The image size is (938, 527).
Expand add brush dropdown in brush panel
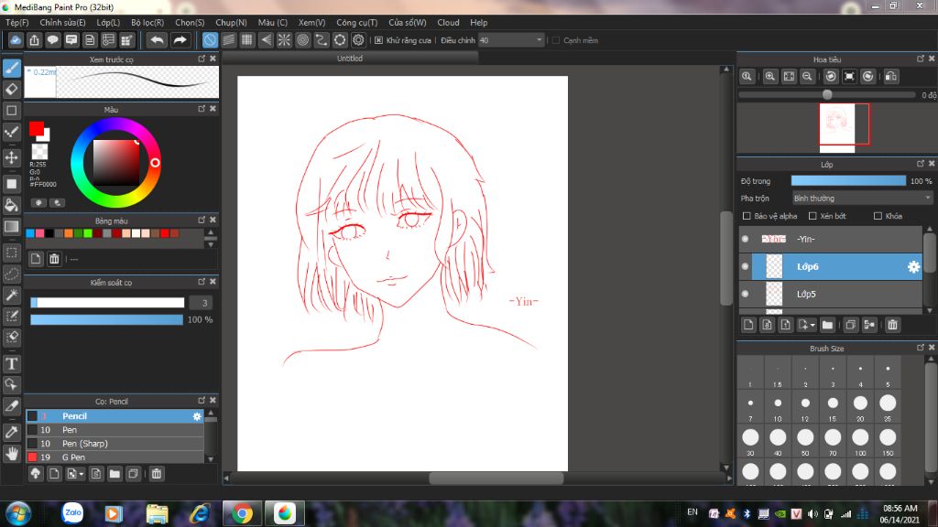[82, 474]
